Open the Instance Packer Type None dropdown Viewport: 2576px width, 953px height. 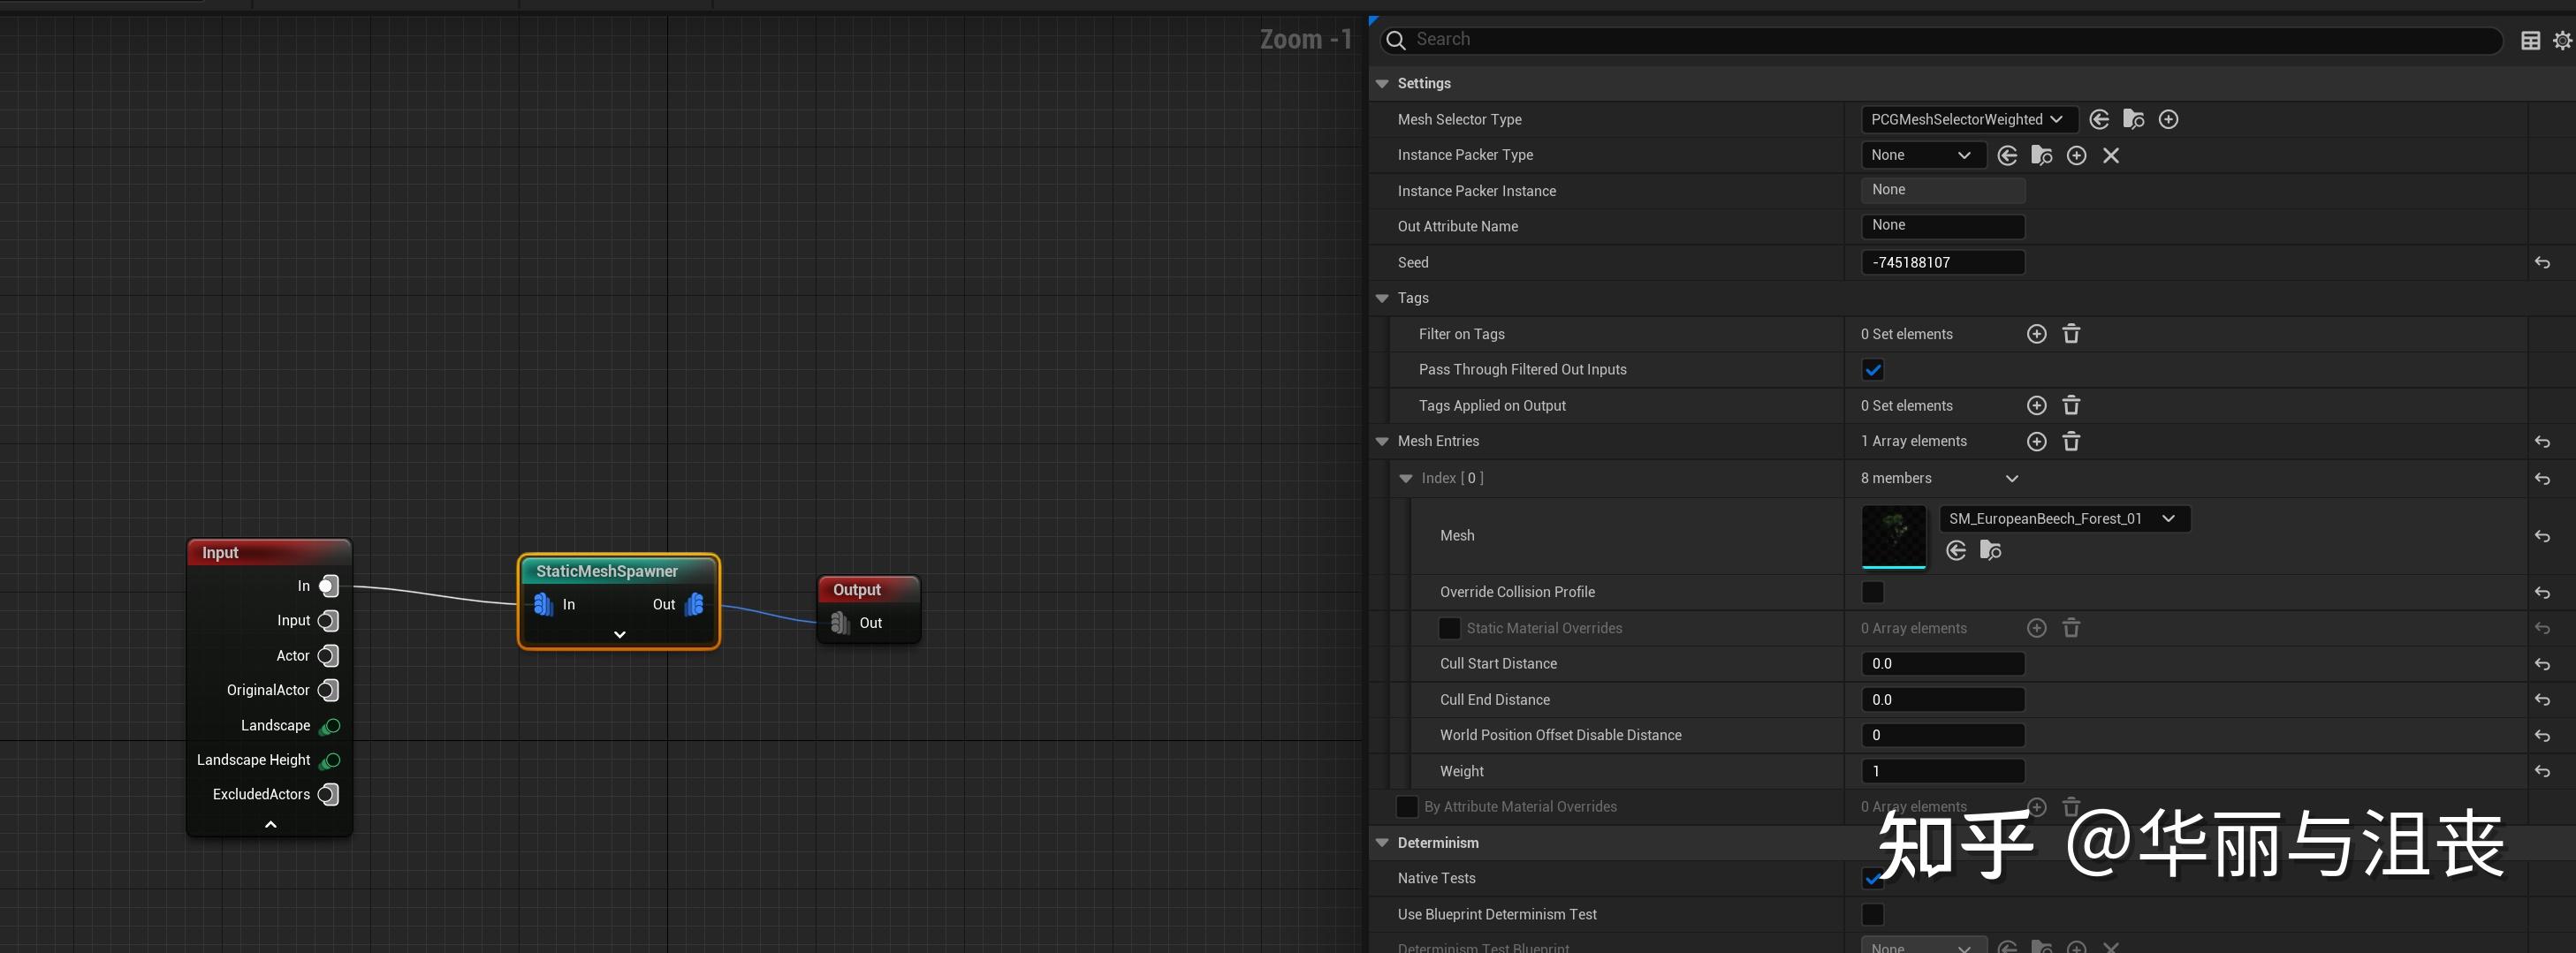pyautogui.click(x=1922, y=155)
